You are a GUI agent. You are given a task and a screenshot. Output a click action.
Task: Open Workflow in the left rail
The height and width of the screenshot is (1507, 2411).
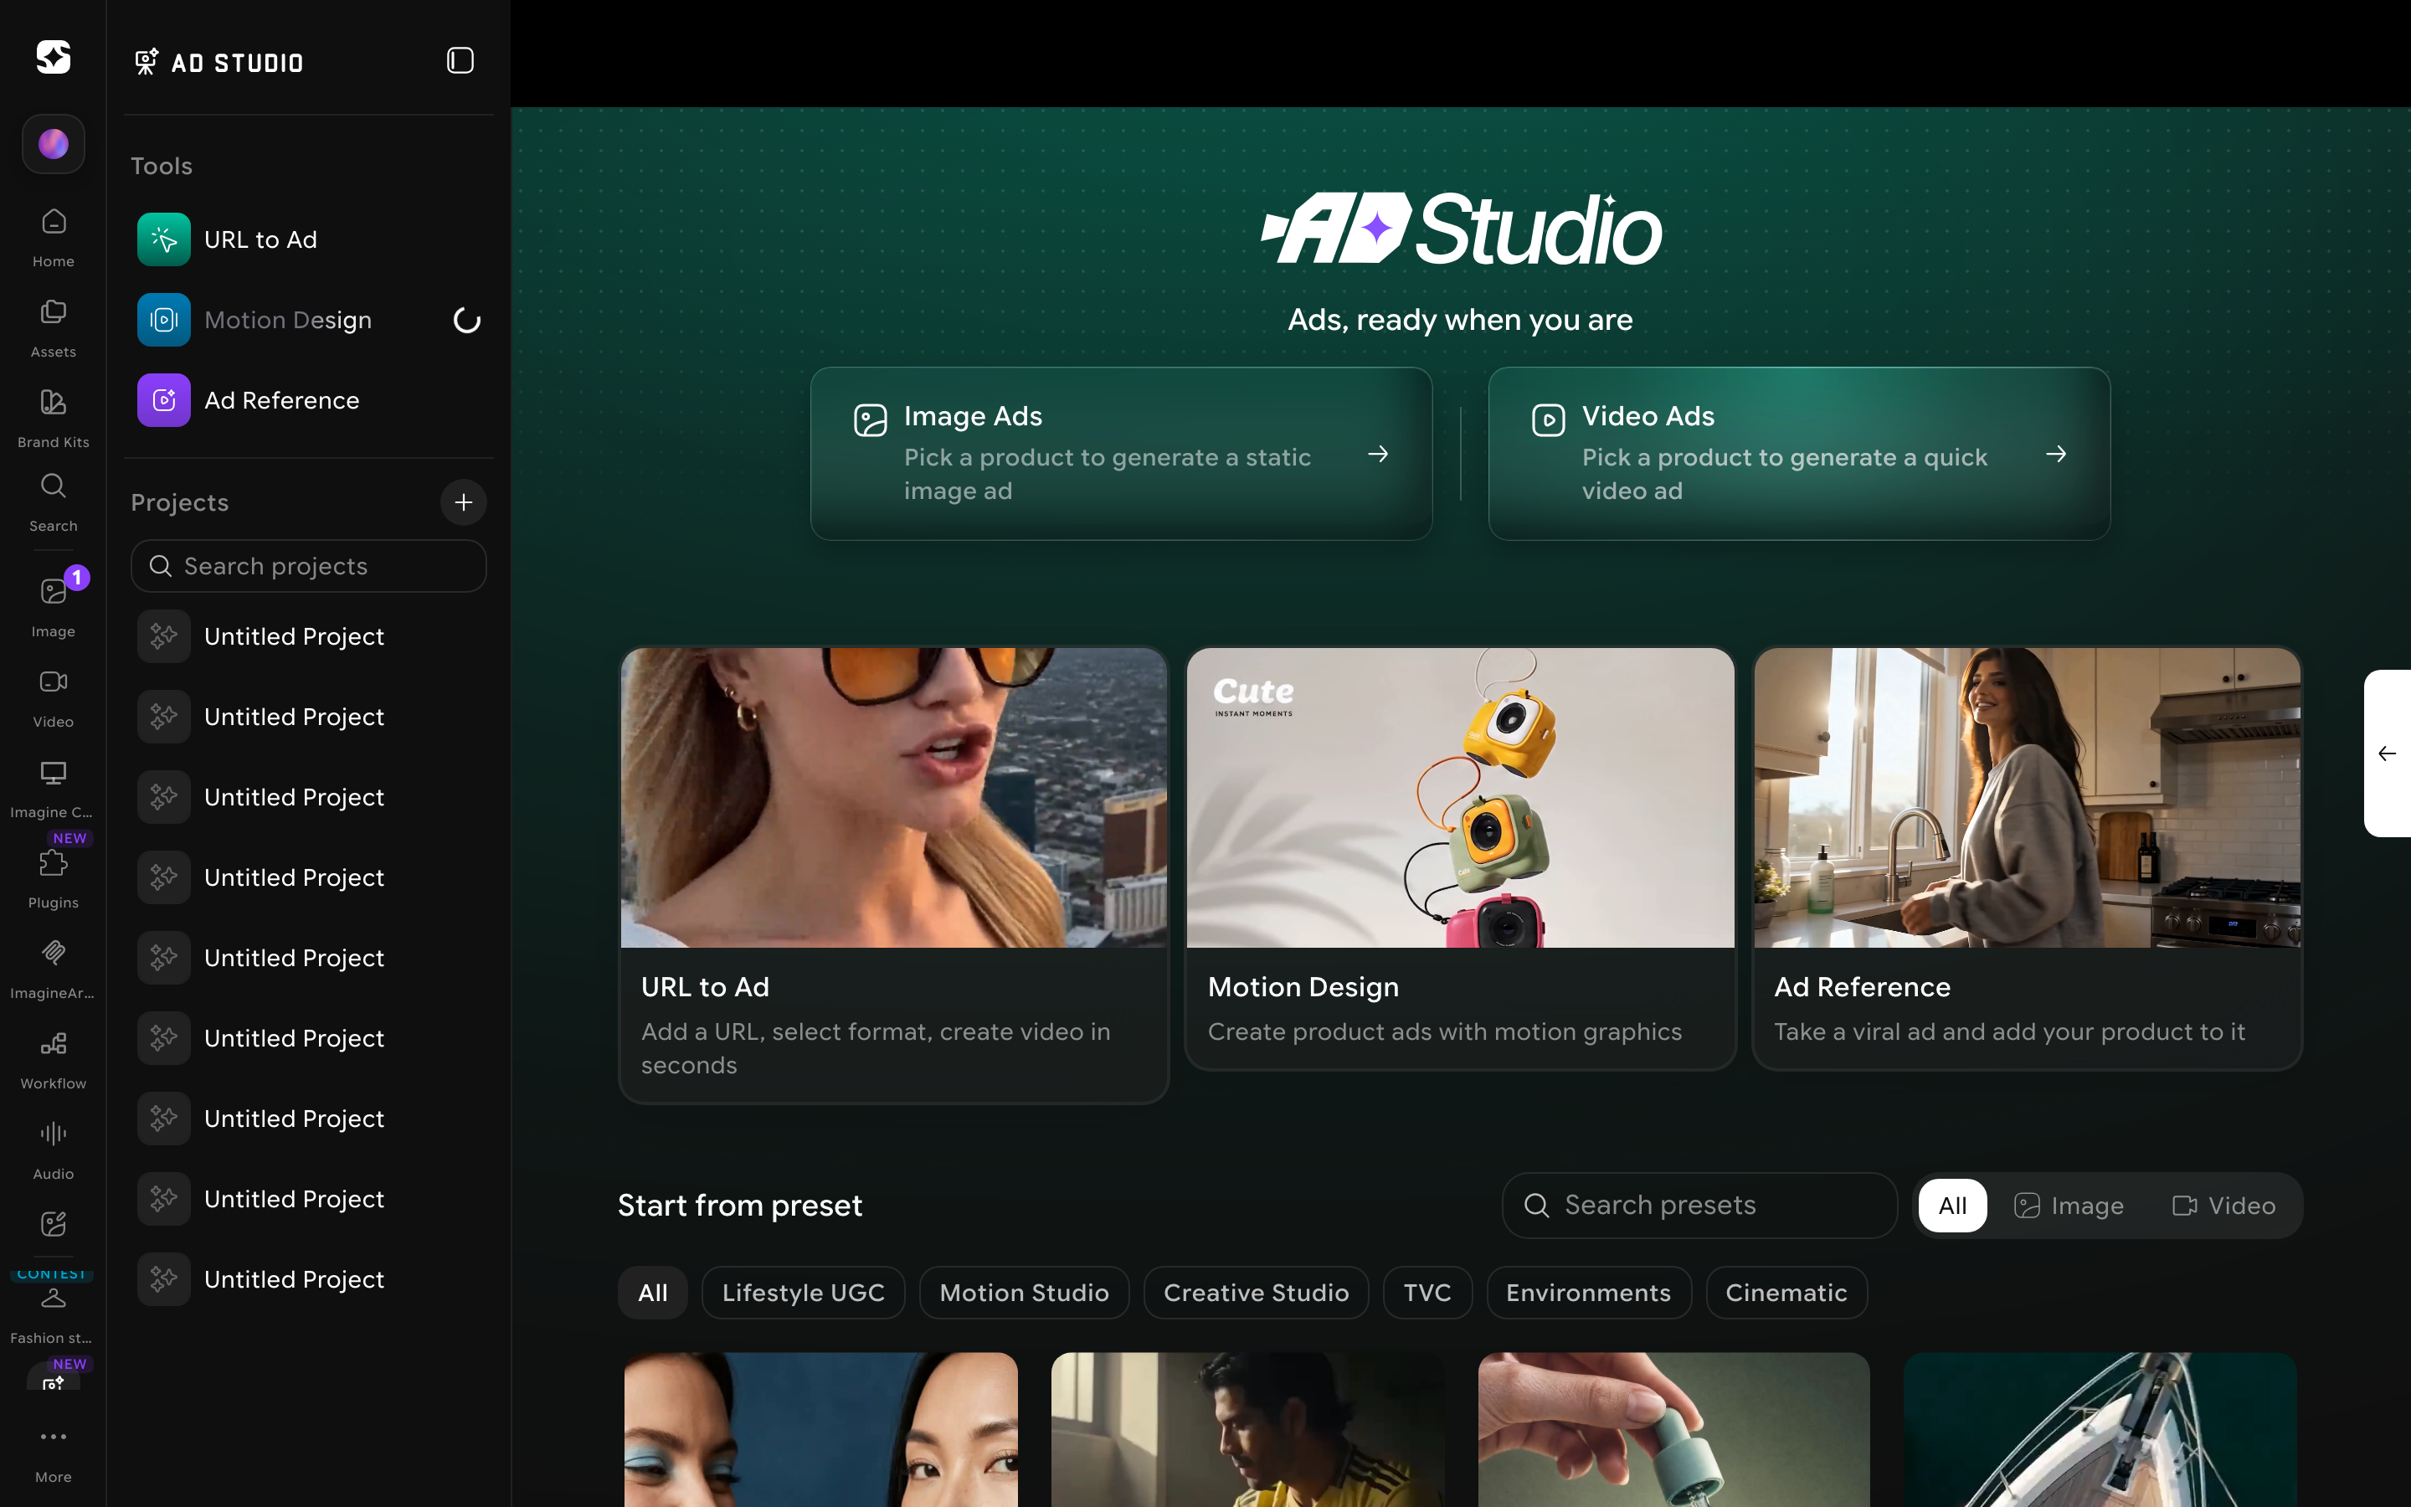[x=53, y=1059]
